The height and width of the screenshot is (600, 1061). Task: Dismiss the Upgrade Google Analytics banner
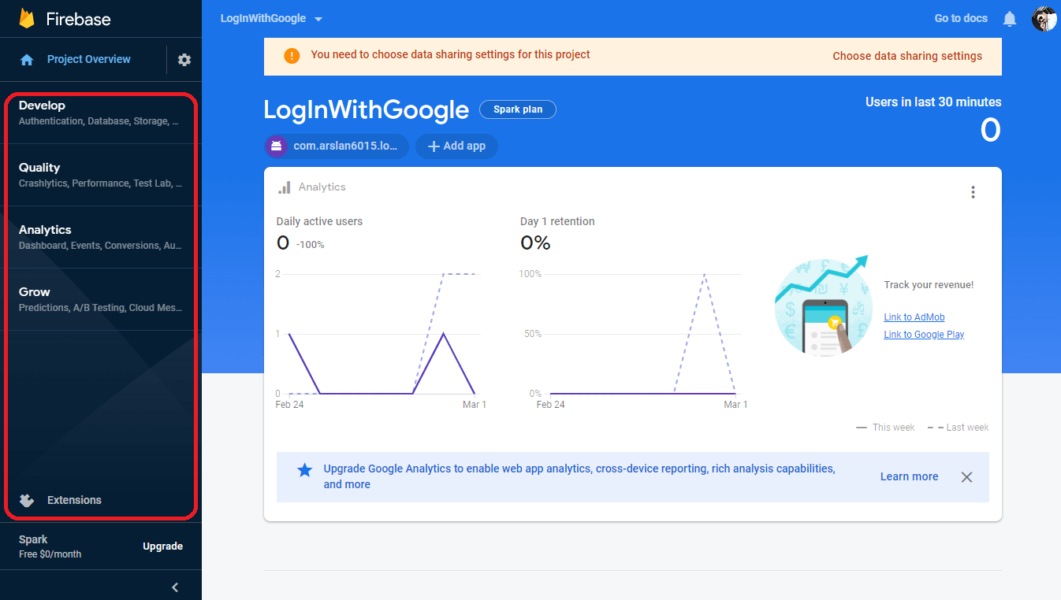pyautogui.click(x=966, y=477)
